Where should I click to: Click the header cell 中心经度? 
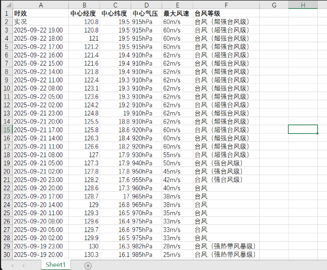(84, 14)
